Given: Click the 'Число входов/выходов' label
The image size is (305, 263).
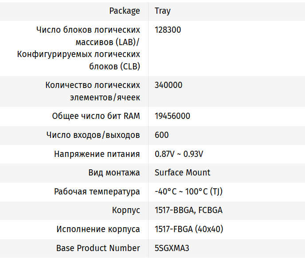Looking at the screenshot, I should [93, 135].
